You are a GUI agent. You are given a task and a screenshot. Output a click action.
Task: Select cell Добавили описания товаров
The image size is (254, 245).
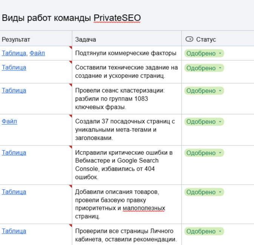click(x=127, y=204)
